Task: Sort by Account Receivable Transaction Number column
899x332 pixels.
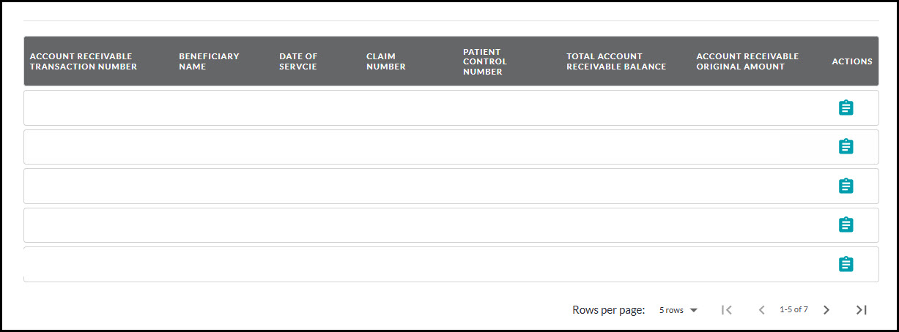Action: point(83,61)
